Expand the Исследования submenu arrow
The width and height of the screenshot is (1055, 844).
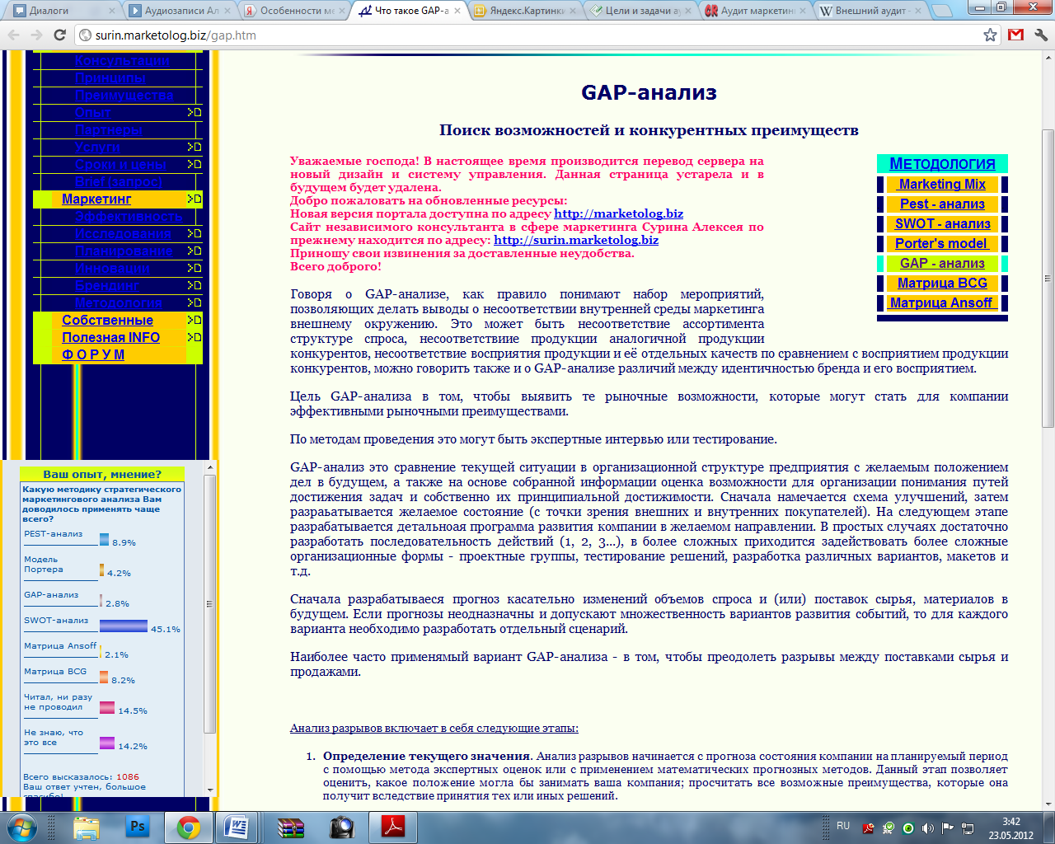pos(195,233)
